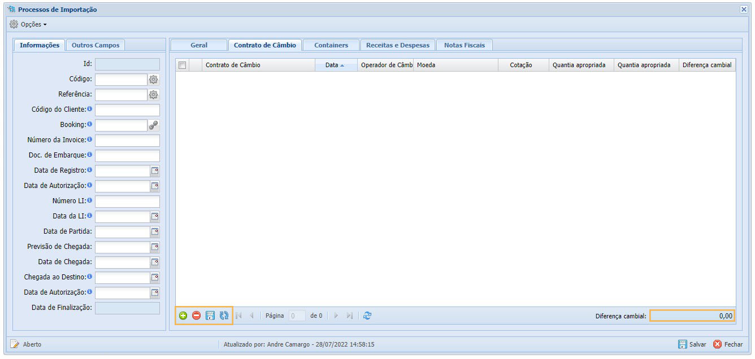Focus the Data de Chegada input field

point(122,262)
